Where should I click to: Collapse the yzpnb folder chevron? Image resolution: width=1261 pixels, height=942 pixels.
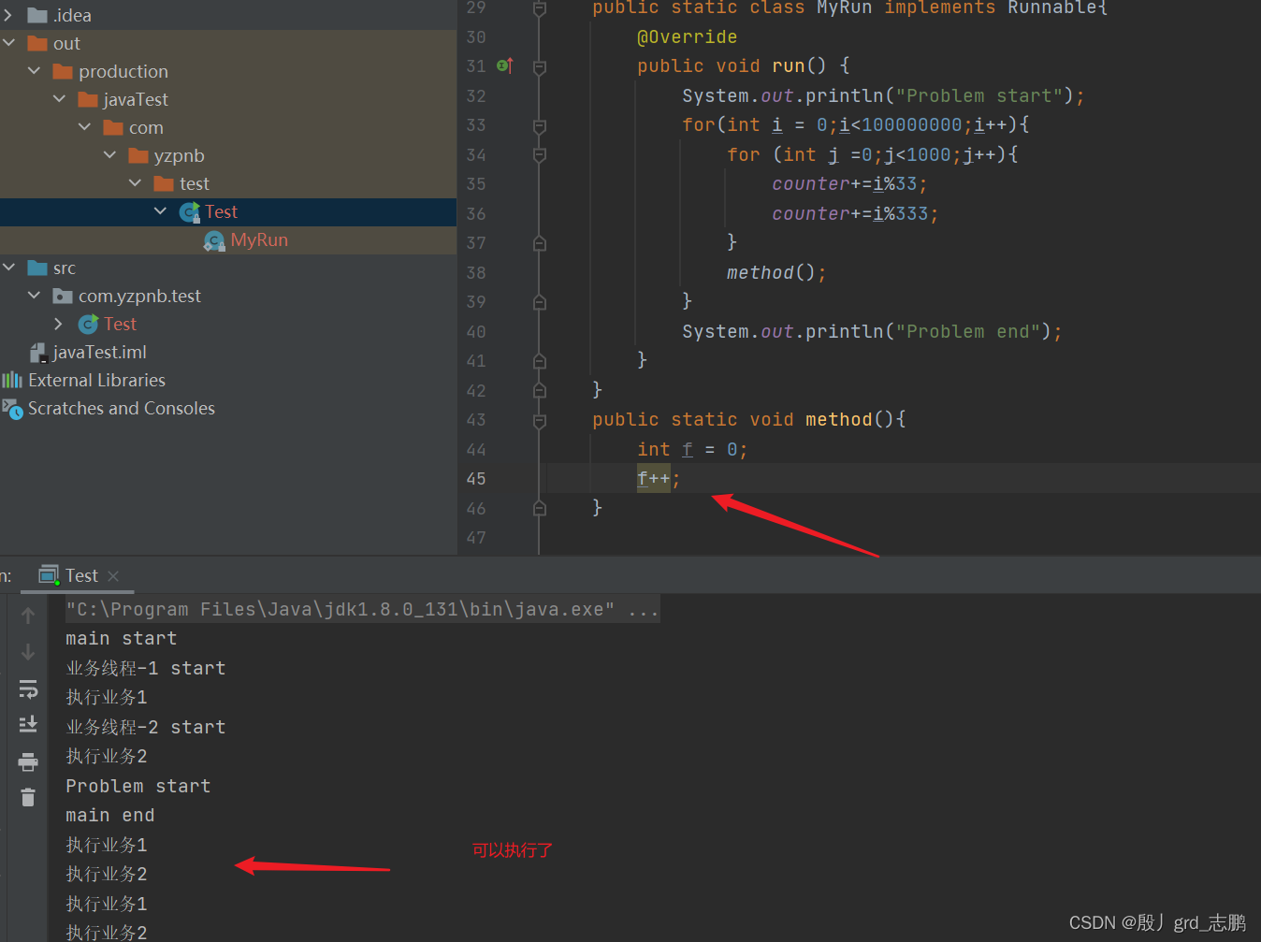tap(110, 155)
